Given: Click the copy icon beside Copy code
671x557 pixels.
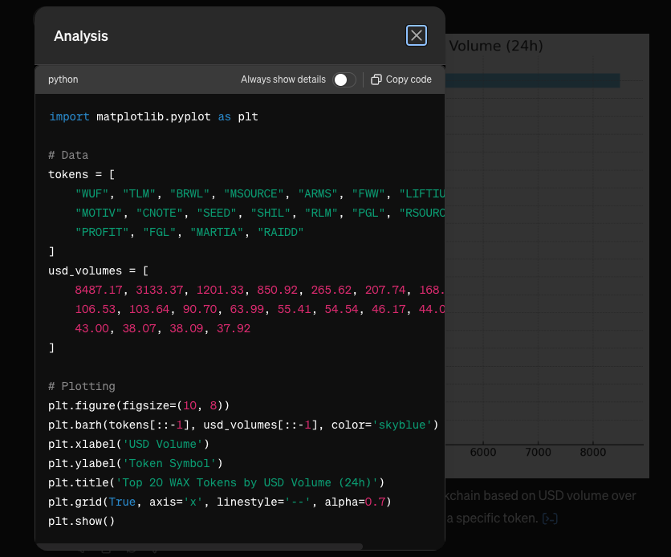Looking at the screenshot, I should point(376,79).
